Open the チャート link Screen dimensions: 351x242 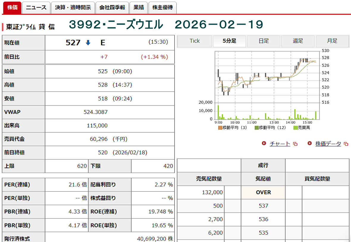pos(280,144)
